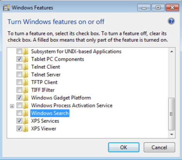Check the TFTP Client checkbox

(x=19, y=82)
